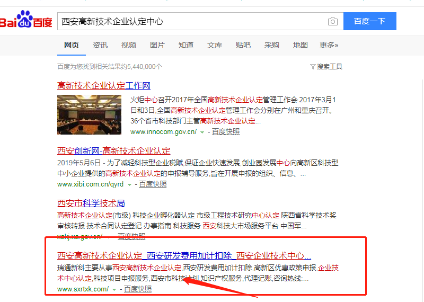Open 西安创新网-高新技术企业认定 result
Image resolution: width=424 pixels, height=302 pixels.
pyautogui.click(x=113, y=151)
